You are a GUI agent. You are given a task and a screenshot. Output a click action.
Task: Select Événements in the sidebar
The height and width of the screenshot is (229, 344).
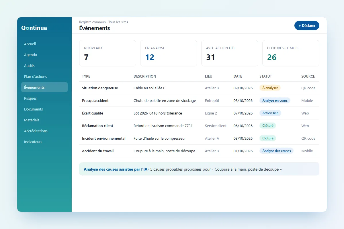(x=44, y=88)
